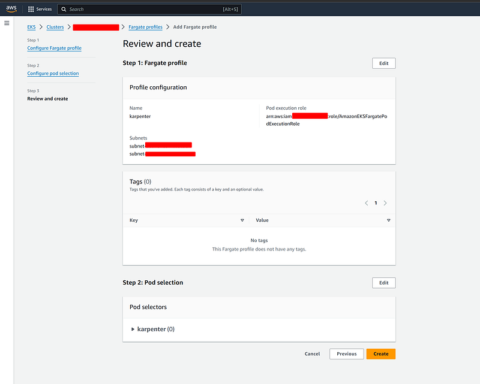Open the hamburger side navigation menu
Image resolution: width=480 pixels, height=384 pixels.
click(7, 23)
